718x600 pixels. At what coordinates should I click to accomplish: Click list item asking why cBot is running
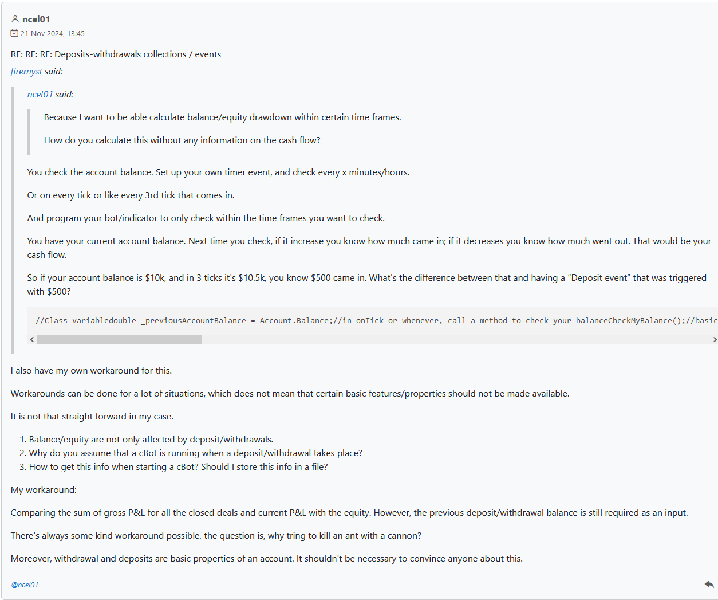(196, 453)
